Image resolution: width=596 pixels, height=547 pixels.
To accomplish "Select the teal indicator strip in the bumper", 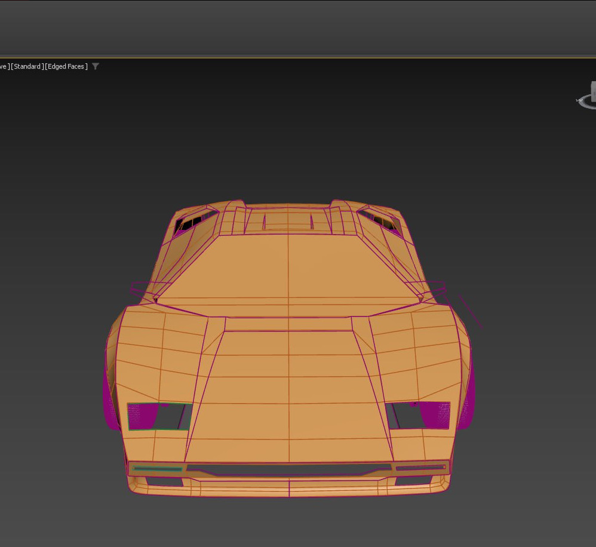I will click(158, 469).
